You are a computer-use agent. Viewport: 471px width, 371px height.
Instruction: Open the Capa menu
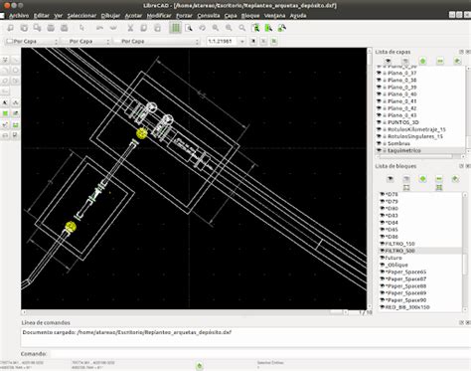tap(231, 16)
